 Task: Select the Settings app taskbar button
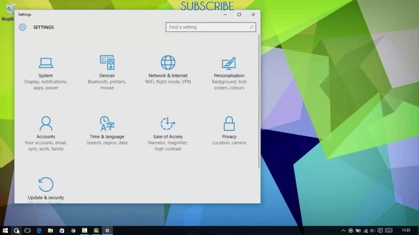pyautogui.click(x=107, y=230)
